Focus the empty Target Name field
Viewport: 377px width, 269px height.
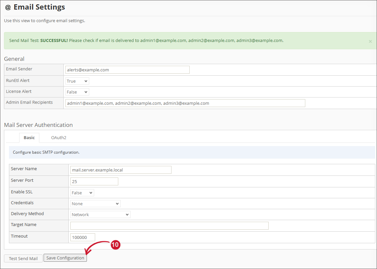[x=169, y=226]
